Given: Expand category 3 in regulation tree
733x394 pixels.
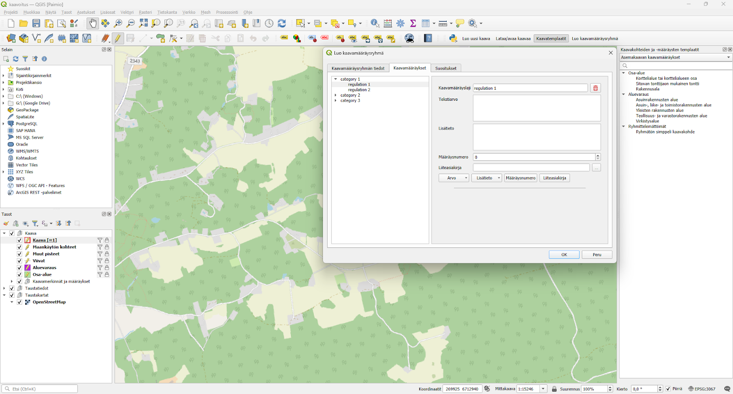Looking at the screenshot, I should pyautogui.click(x=336, y=100).
